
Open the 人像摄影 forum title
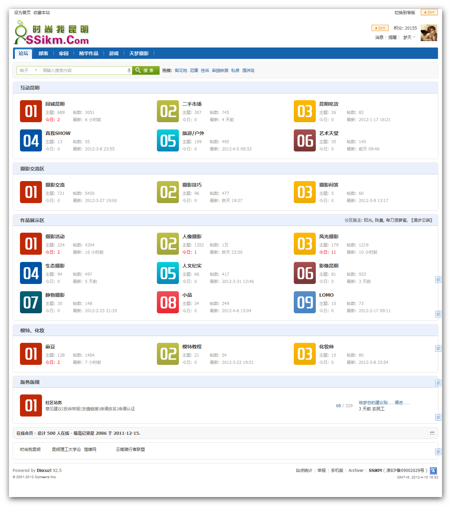coord(192,236)
